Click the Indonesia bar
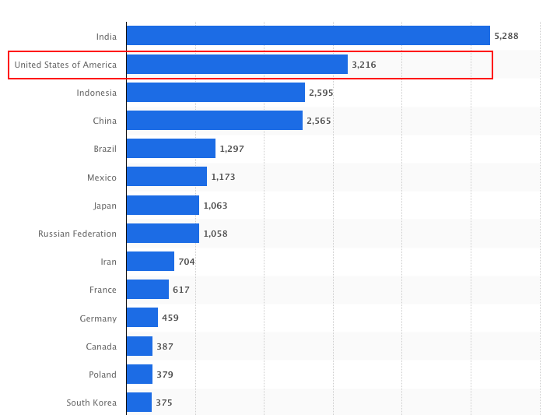The height and width of the screenshot is (415, 543). click(x=215, y=92)
